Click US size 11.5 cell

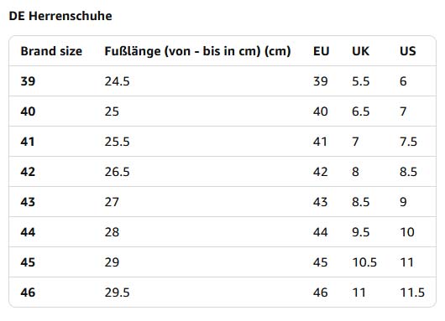(x=412, y=293)
